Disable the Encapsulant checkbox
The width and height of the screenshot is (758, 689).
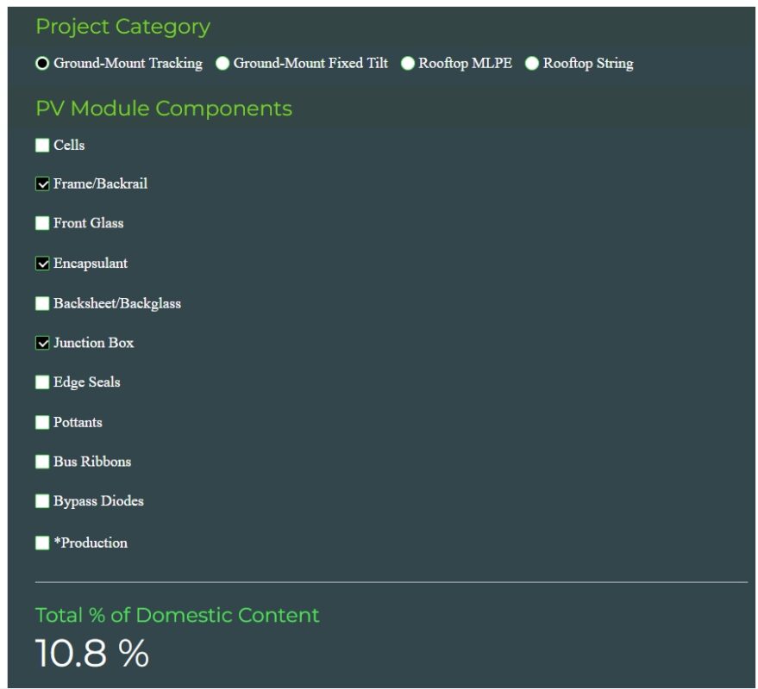click(x=42, y=263)
